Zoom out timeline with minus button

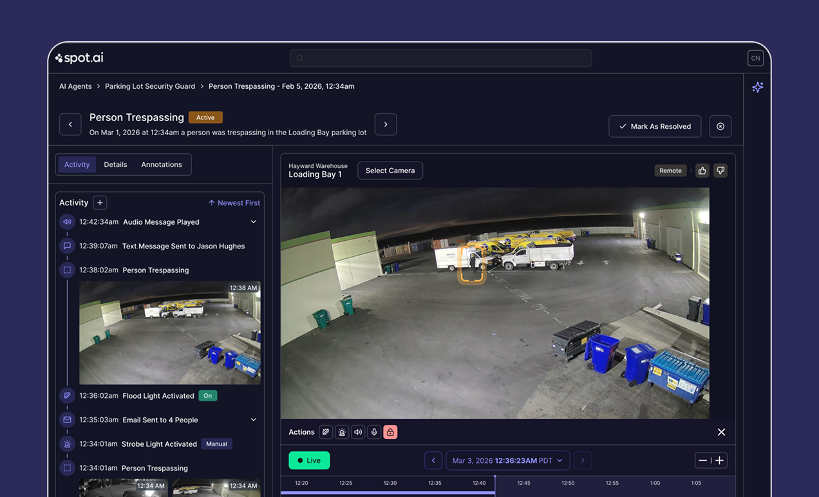coord(703,460)
